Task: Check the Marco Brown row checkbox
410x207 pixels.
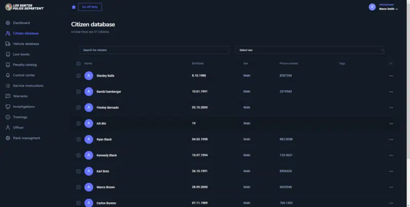Action: (x=78, y=187)
